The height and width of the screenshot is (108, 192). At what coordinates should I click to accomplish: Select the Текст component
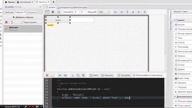click(x=183, y=38)
